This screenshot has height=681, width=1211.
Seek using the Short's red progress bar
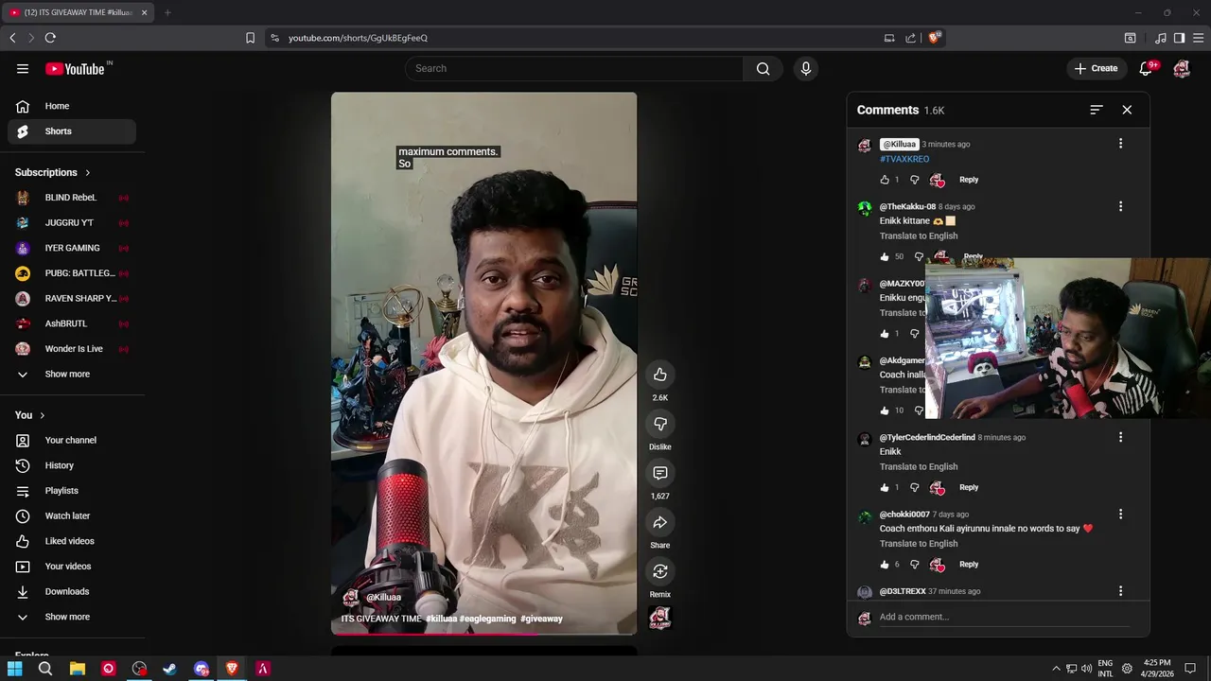point(483,633)
